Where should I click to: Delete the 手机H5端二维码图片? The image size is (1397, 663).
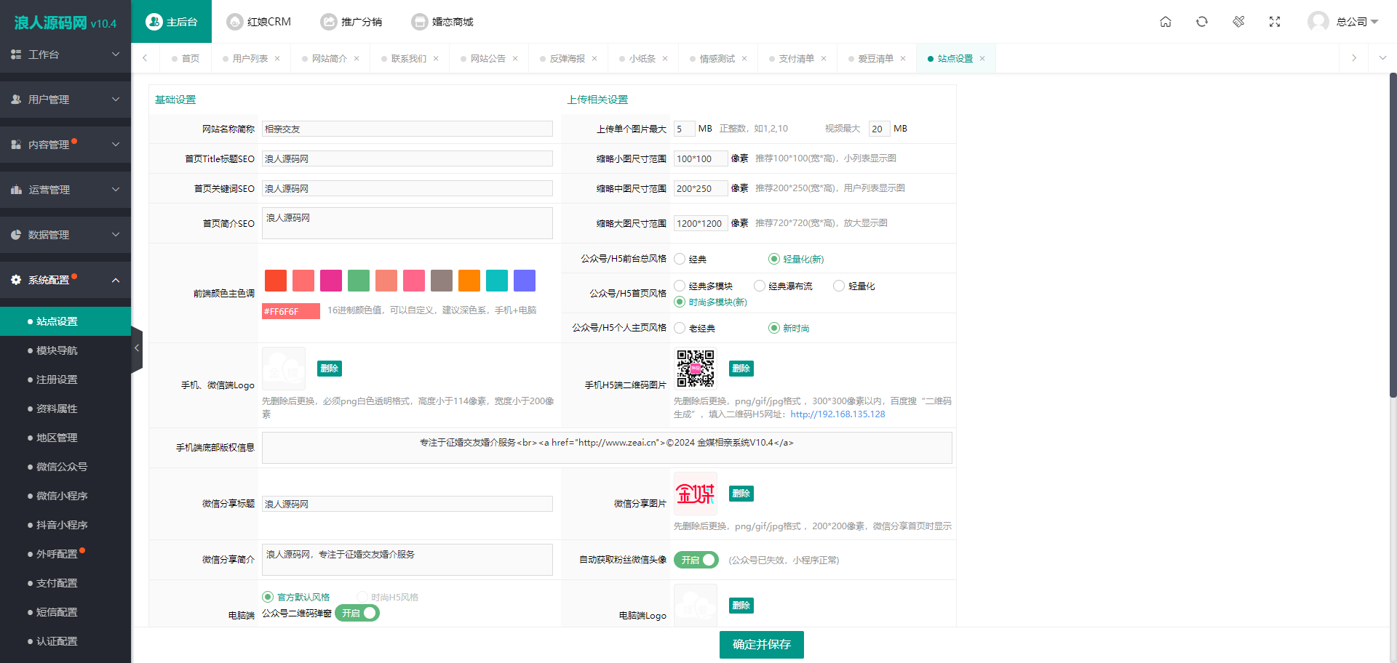(x=741, y=369)
